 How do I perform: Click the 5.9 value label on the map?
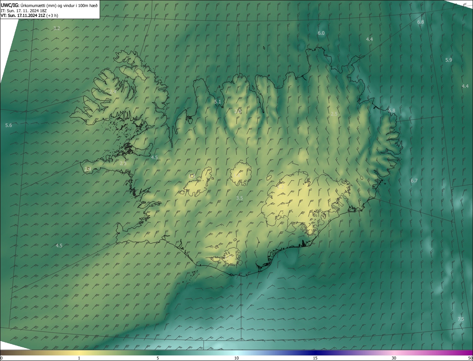[449, 60]
